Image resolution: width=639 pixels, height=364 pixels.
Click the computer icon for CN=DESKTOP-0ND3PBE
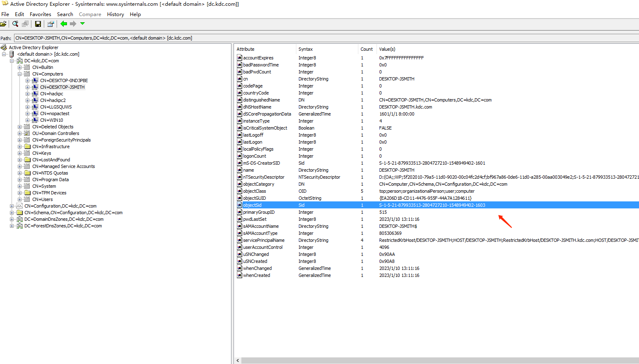tap(35, 80)
